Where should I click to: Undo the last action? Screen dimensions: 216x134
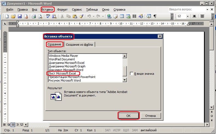point(89,16)
